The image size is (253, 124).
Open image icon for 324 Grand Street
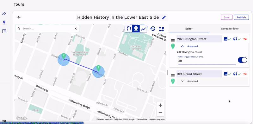226,74
